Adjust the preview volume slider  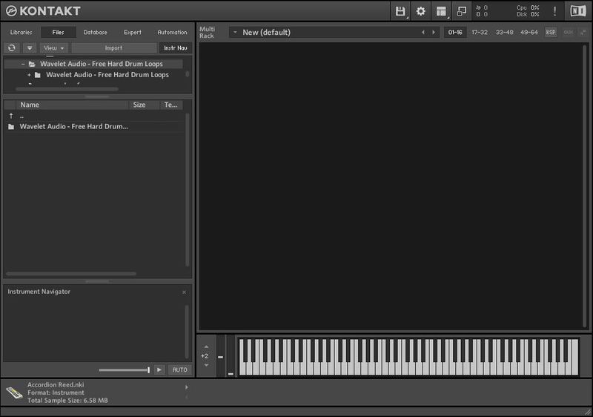[124, 370]
